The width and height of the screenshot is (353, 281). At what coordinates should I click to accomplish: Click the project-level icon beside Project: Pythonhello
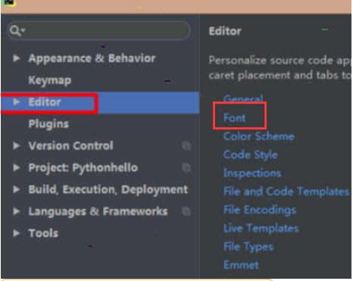186,167
